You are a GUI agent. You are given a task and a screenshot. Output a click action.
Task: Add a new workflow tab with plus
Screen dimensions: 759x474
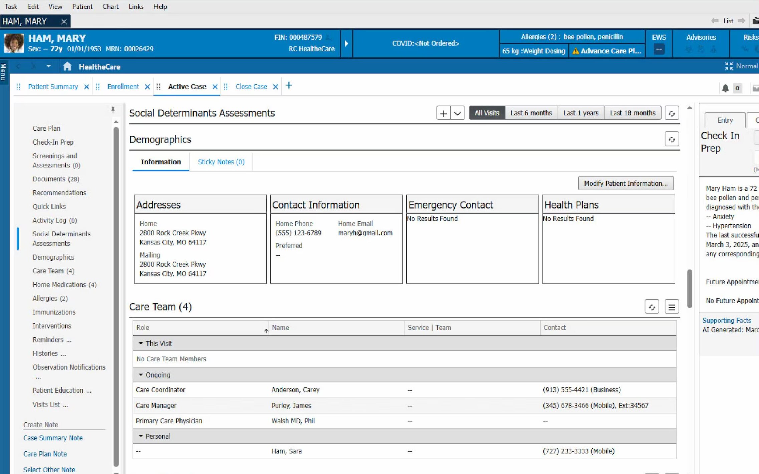coord(289,86)
